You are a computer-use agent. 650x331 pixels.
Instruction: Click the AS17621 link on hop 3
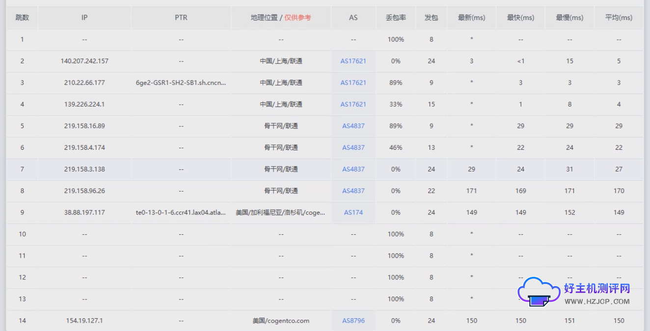coord(353,83)
